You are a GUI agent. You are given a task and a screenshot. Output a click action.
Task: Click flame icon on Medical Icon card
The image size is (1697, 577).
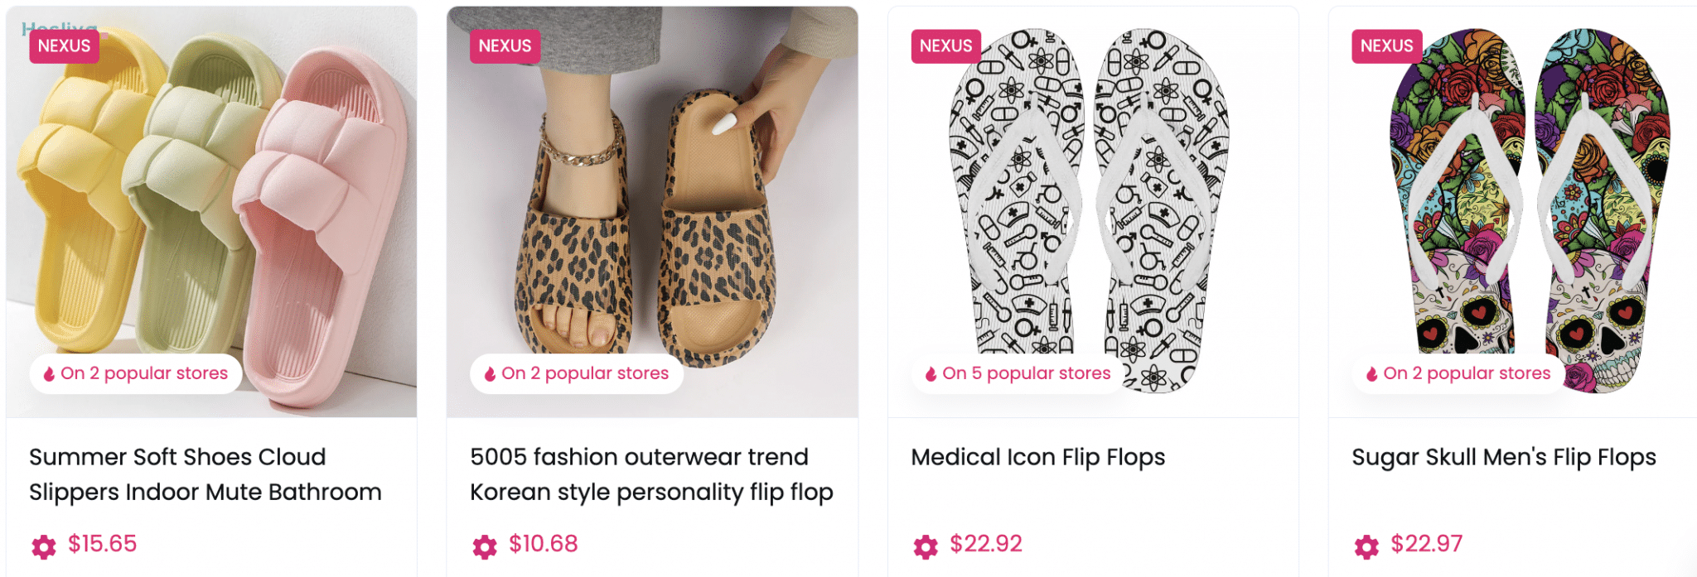[931, 374]
